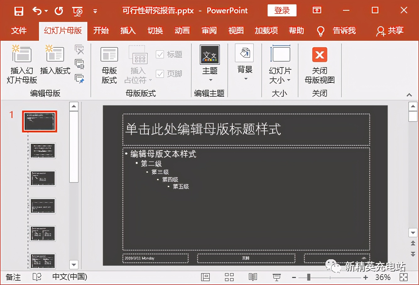Save the presentation via quick access toolbar
Screen dimensions: 419x285
tap(18, 10)
